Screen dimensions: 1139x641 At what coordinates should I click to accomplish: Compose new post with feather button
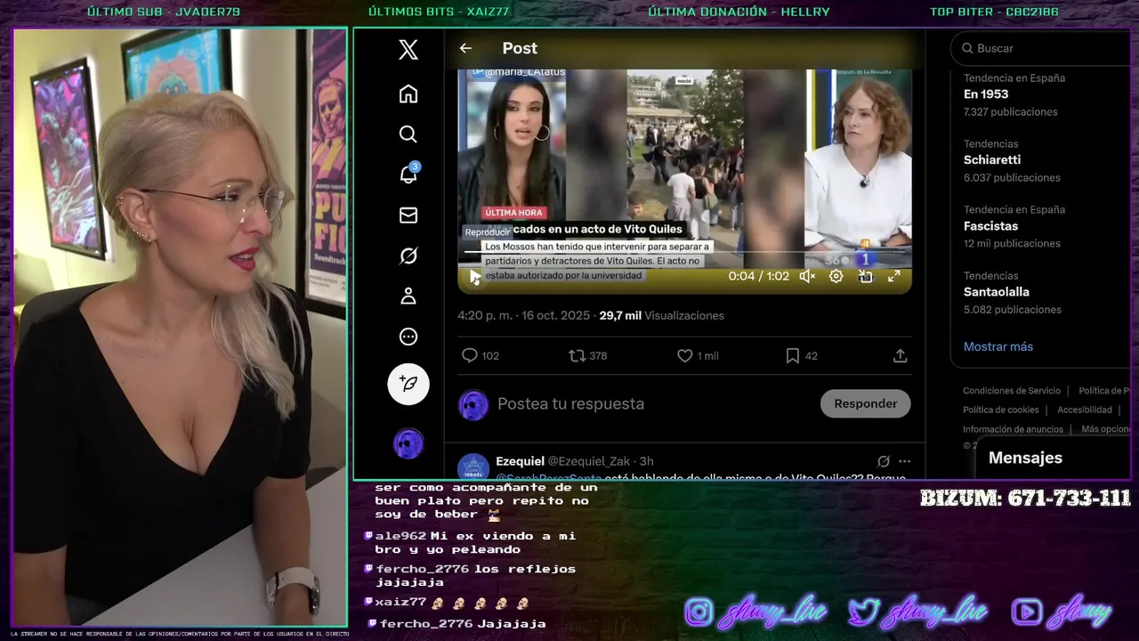coord(408,384)
